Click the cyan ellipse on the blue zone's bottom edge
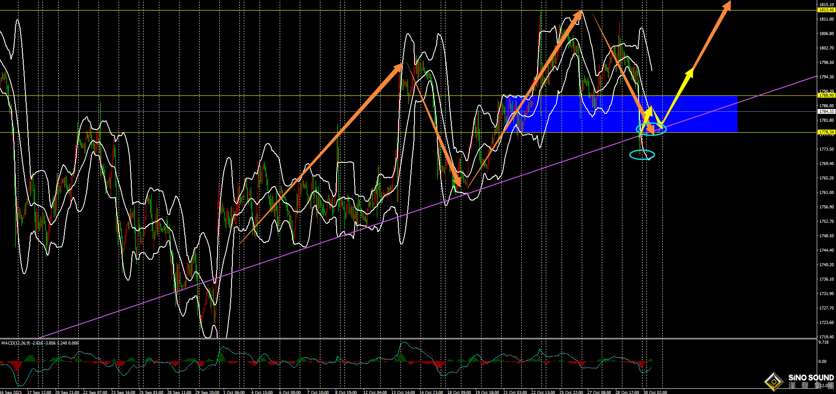 pos(651,129)
